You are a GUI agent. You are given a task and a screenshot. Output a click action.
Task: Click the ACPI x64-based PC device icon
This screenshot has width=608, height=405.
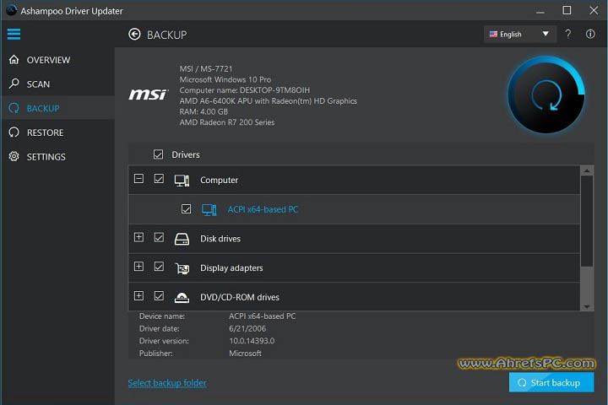pyautogui.click(x=209, y=209)
